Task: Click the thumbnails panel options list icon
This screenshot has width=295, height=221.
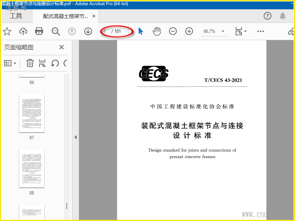Action: [x=8, y=63]
